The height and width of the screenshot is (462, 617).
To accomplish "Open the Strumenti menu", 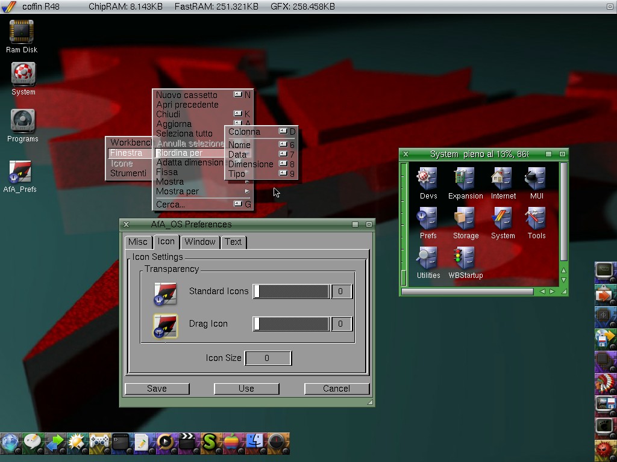I will (128, 173).
